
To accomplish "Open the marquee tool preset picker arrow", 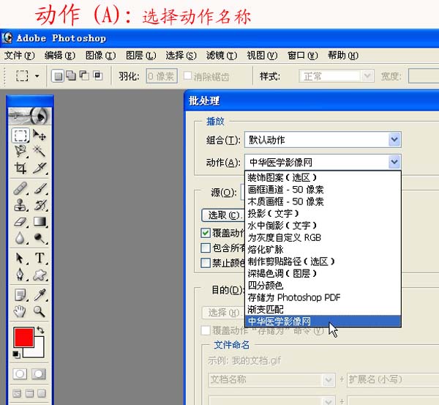I will [37, 76].
